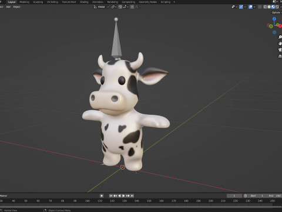The height and width of the screenshot is (212, 282).
Task: Click the 3D cursor at origin
Action: [122, 167]
